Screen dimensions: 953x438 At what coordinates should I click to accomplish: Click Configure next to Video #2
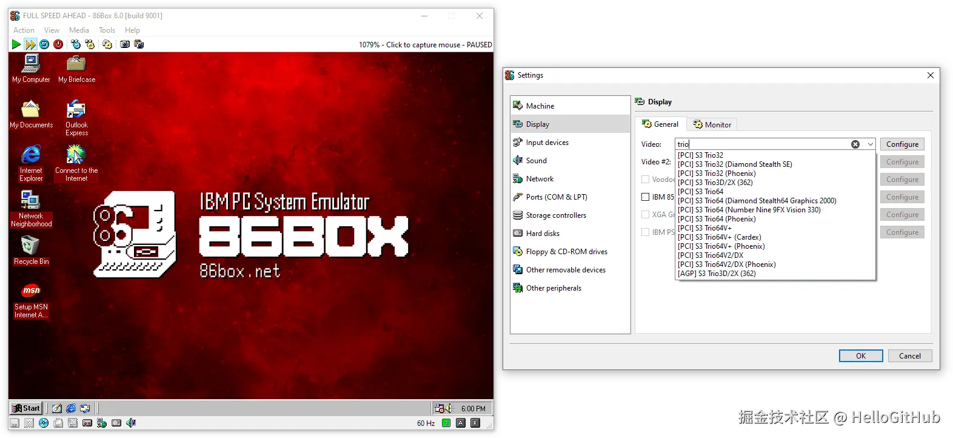pos(902,162)
